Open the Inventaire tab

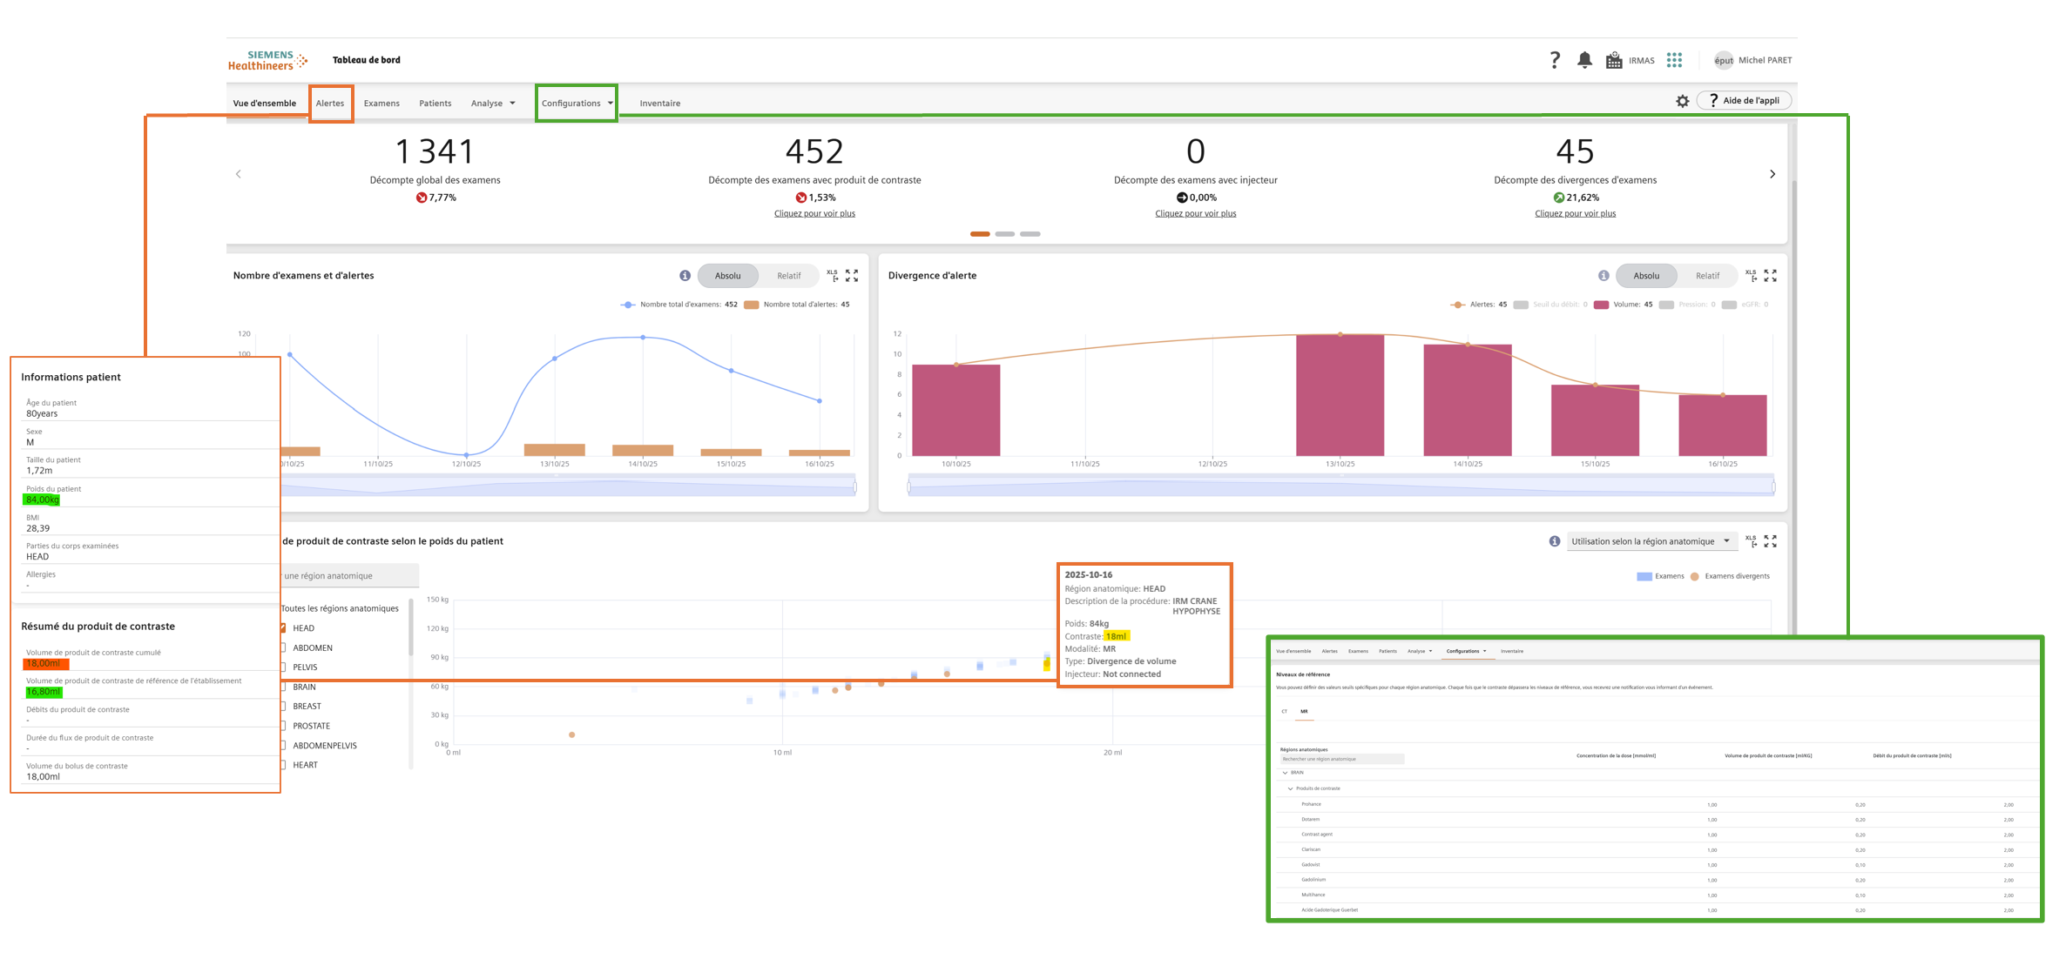click(x=659, y=103)
